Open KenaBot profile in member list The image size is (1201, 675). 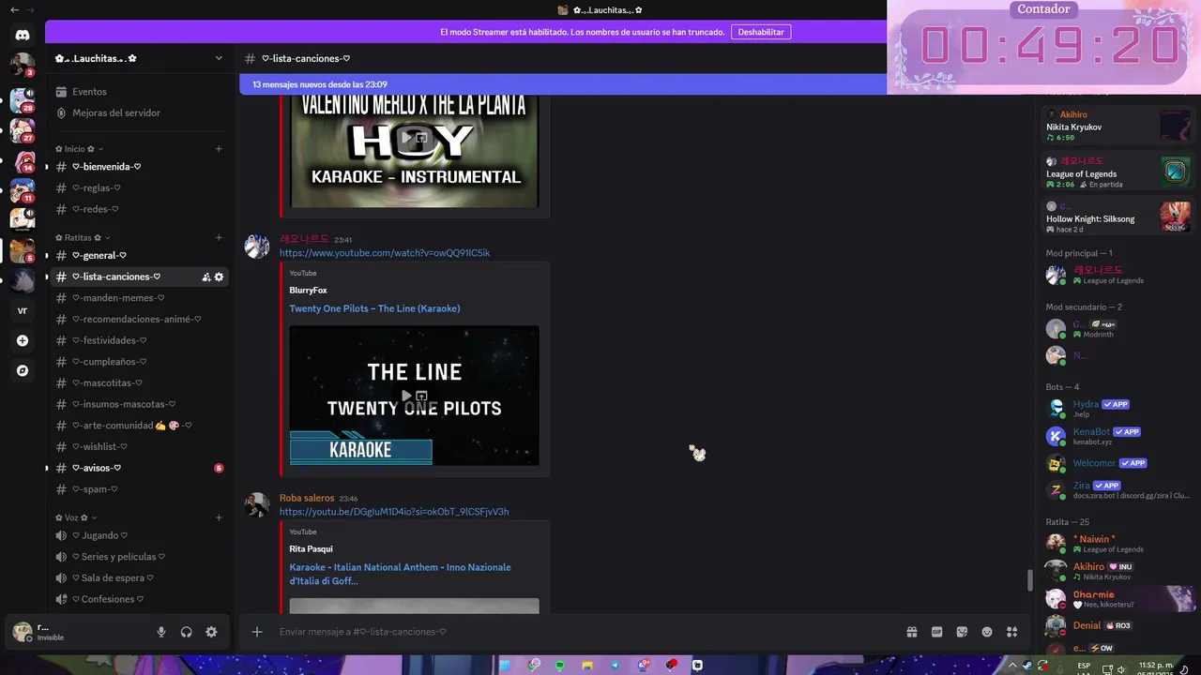[1117, 436]
